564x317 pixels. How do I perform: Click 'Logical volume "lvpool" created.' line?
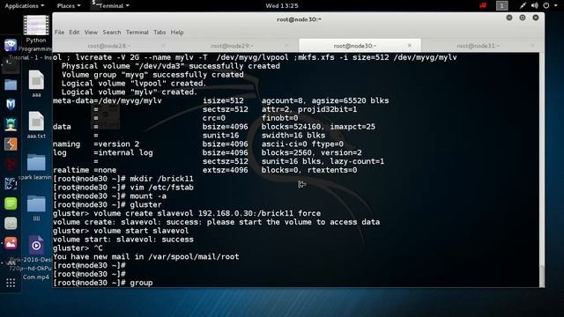[134, 84]
